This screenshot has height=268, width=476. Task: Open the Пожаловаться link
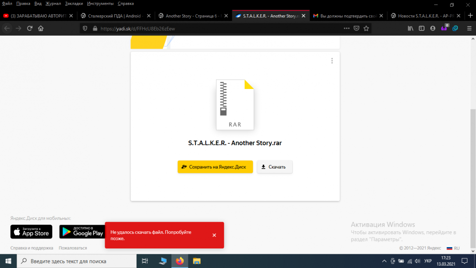[73, 248]
